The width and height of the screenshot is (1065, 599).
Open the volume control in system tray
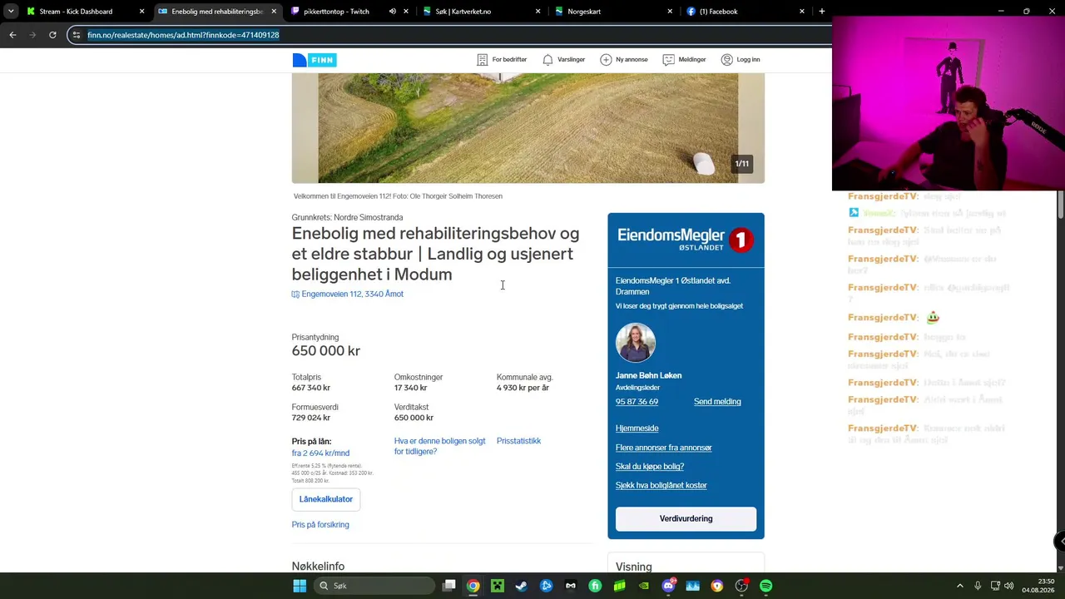(1009, 586)
